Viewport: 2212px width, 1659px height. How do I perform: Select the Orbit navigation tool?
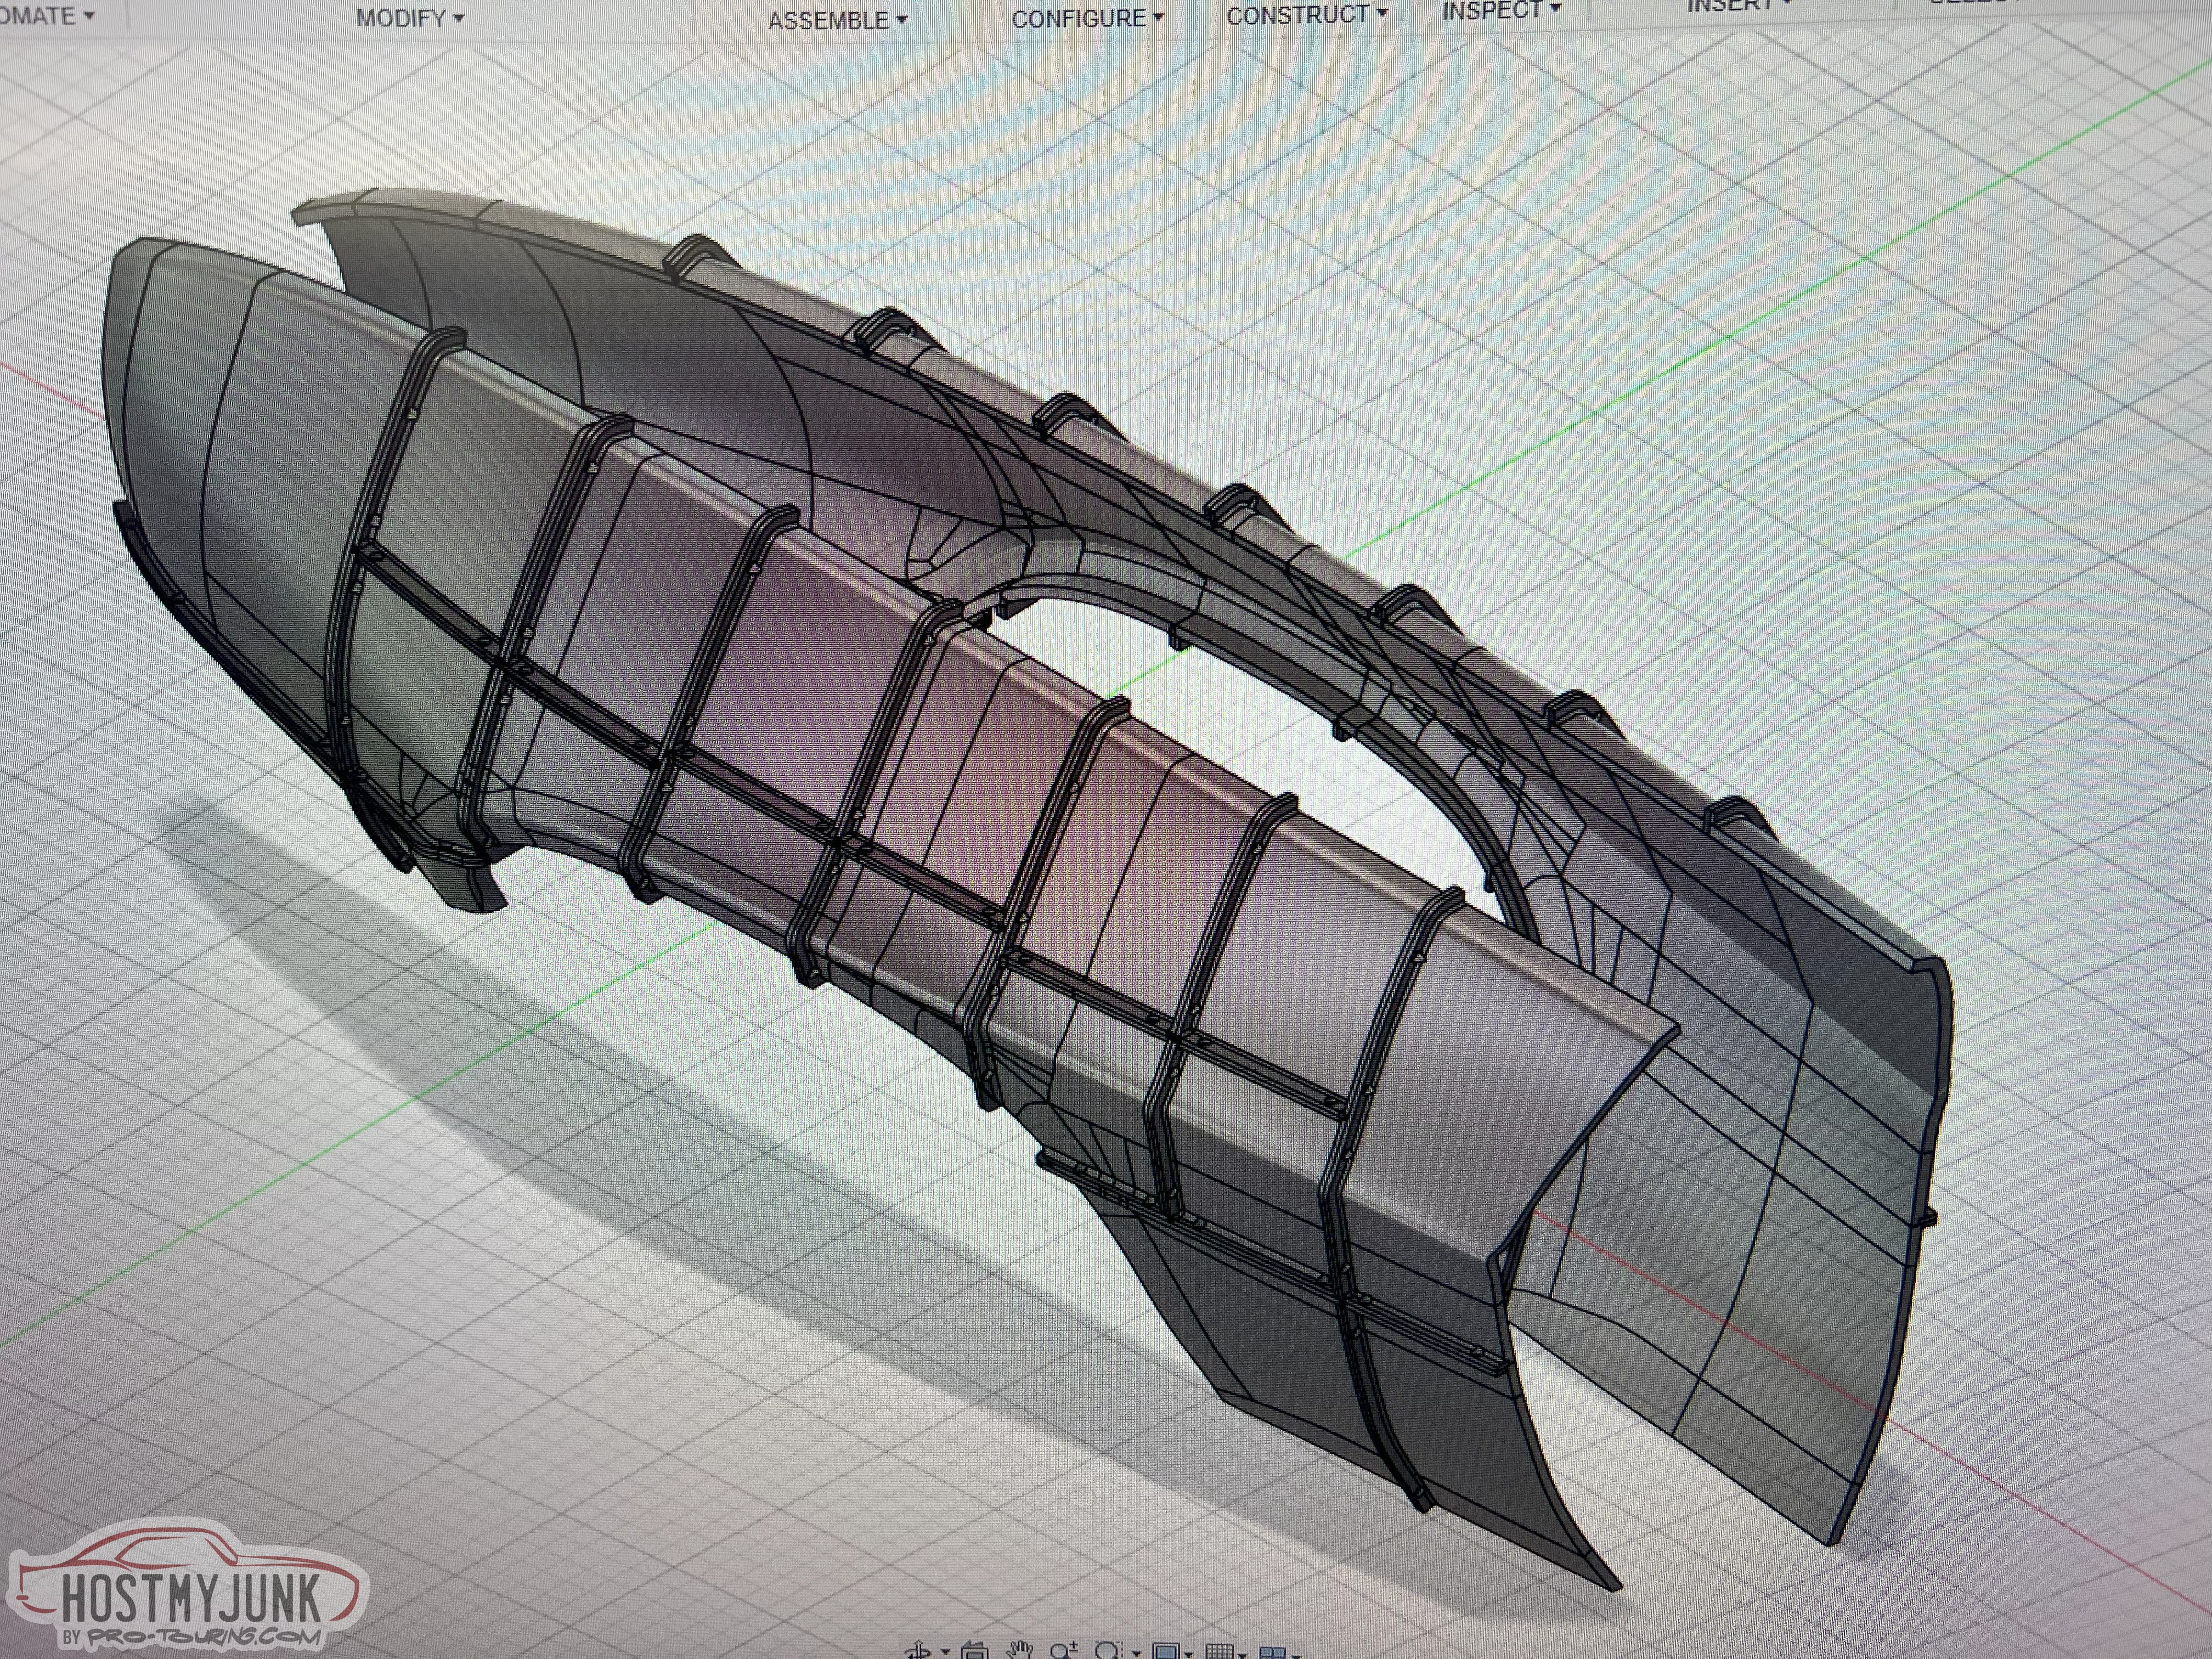coord(917,1652)
